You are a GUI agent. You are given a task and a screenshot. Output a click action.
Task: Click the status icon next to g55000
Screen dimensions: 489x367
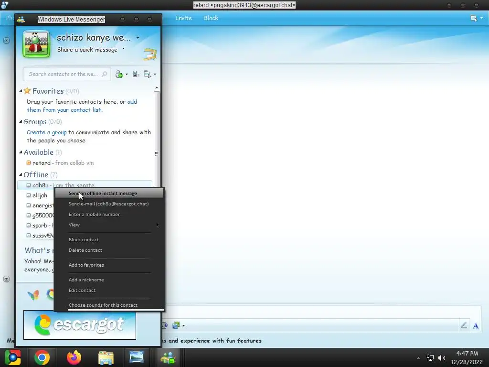tap(29, 216)
